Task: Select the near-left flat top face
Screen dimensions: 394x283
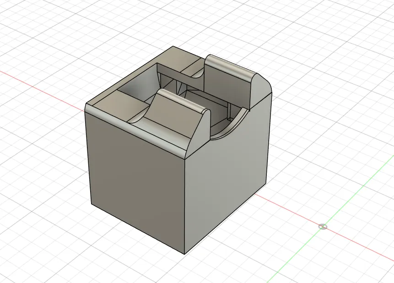Action: 119,107
